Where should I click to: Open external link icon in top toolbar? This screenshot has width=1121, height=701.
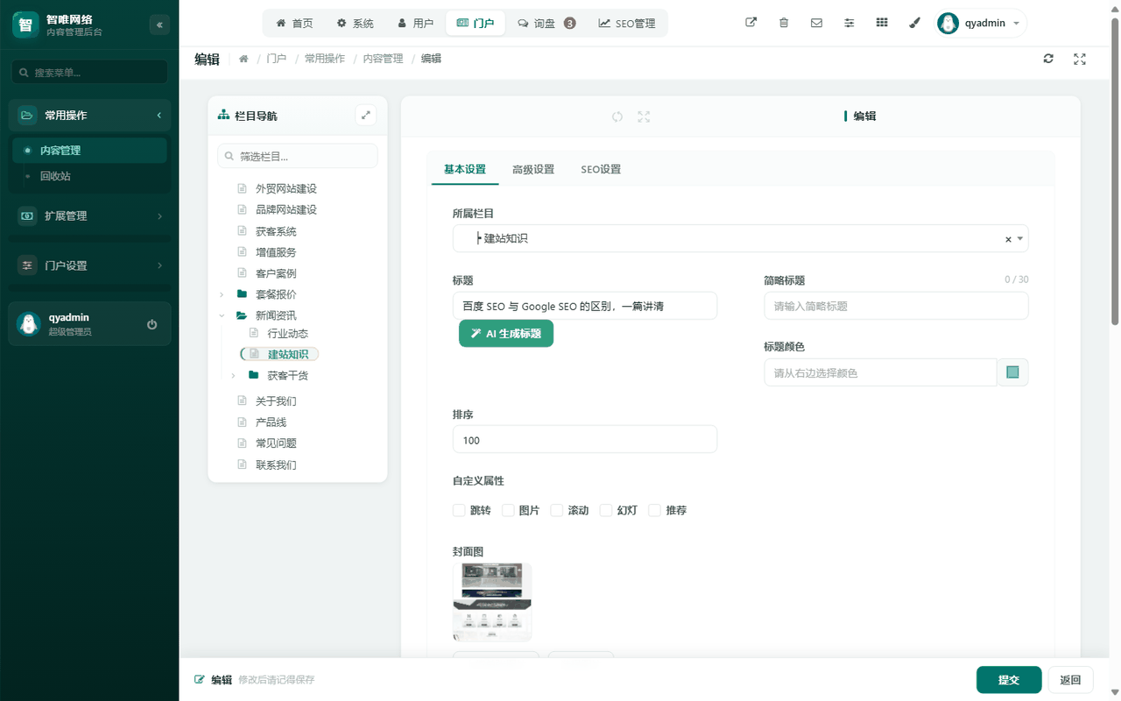click(x=751, y=23)
